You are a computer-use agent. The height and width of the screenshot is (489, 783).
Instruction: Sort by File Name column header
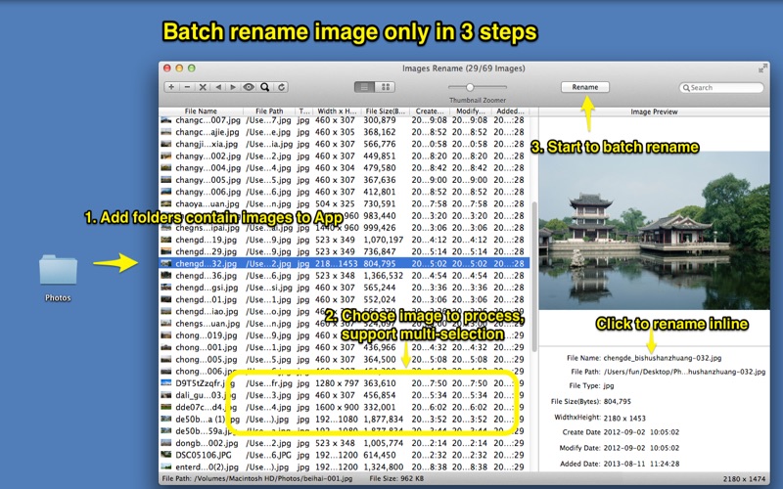pyautogui.click(x=201, y=112)
